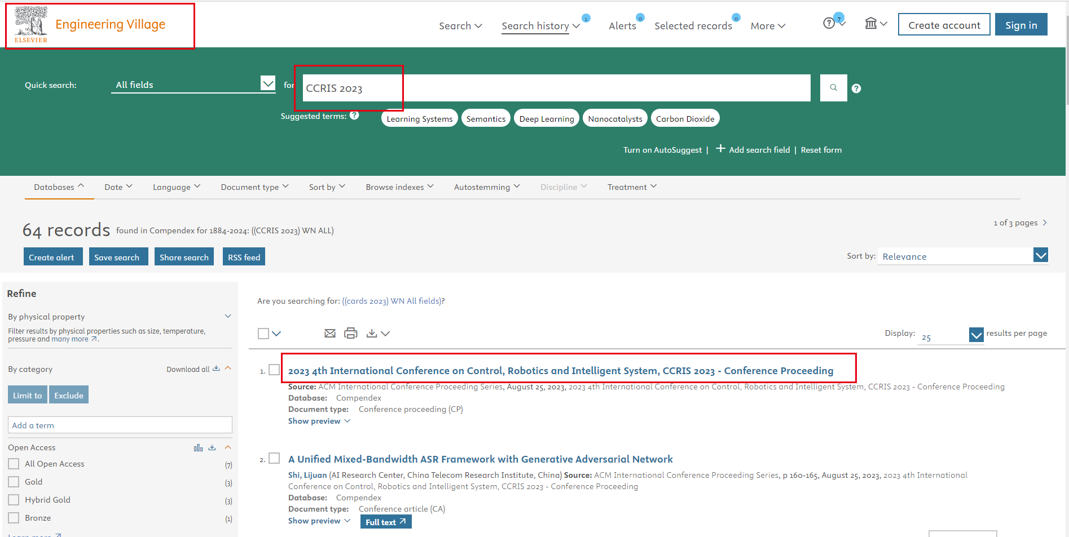The height and width of the screenshot is (537, 1069).
Task: Check record 1 CCRIS 2023 proceeding checkbox
Action: (274, 370)
